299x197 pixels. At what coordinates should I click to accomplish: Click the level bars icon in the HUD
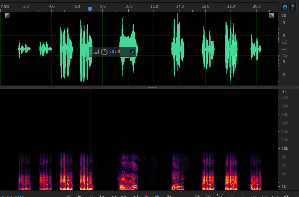pyautogui.click(x=96, y=52)
